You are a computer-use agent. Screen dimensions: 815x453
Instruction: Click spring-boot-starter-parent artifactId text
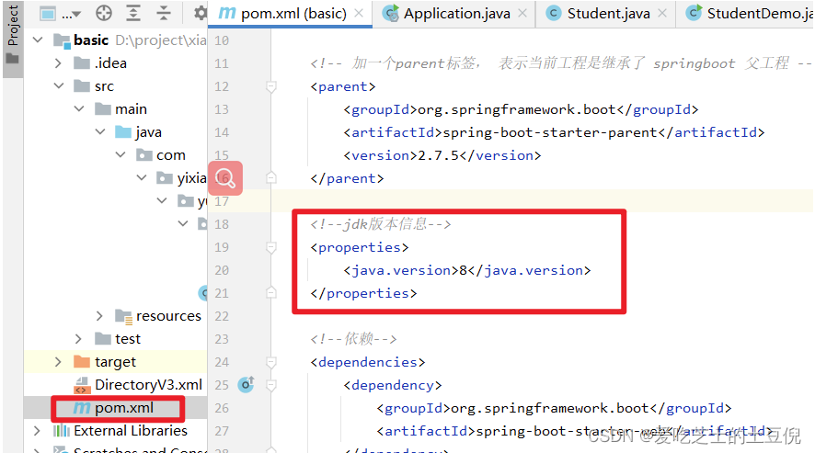click(x=549, y=132)
